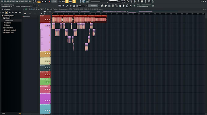Screen dimensions: 207x115
Task: Click the zoom magnifier tool in Playlist toolbar
Action: [x=45, y=9]
